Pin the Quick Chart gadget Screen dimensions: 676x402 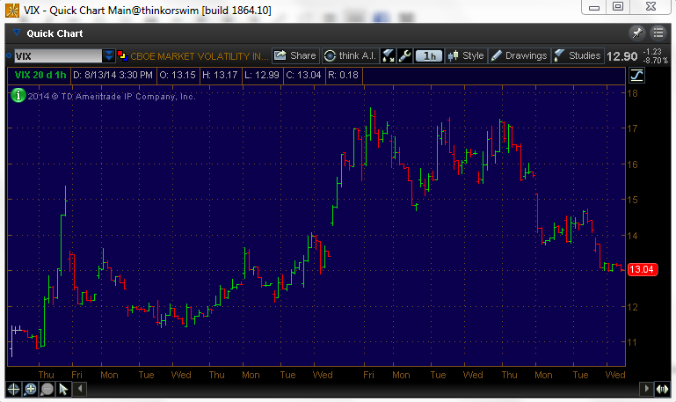(x=636, y=33)
